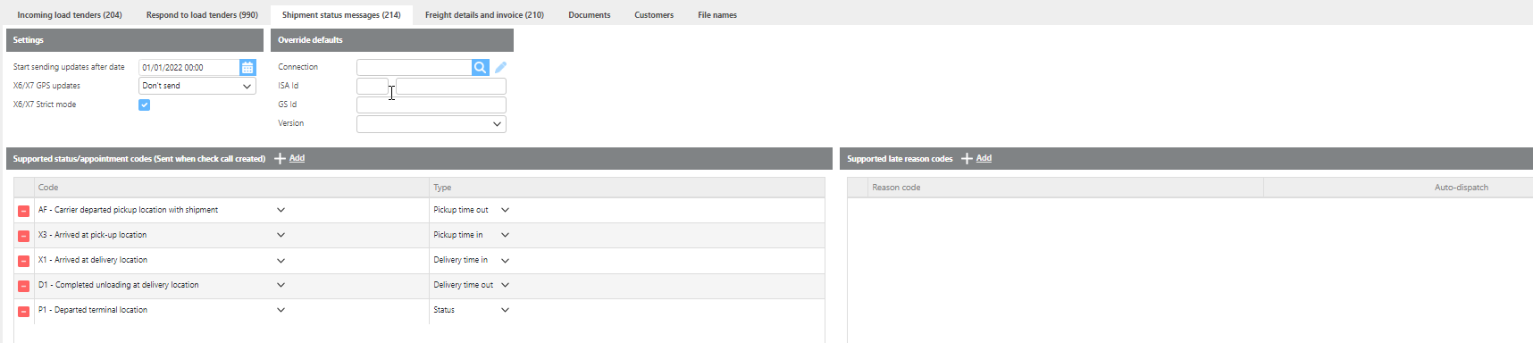Click the GS Id input field
This screenshot has height=343, width=1533.
[431, 105]
